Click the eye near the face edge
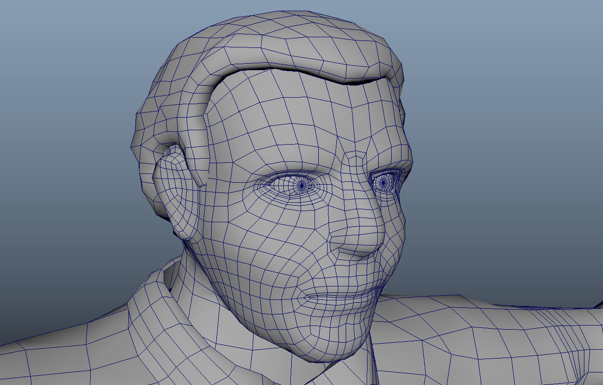 (x=385, y=183)
